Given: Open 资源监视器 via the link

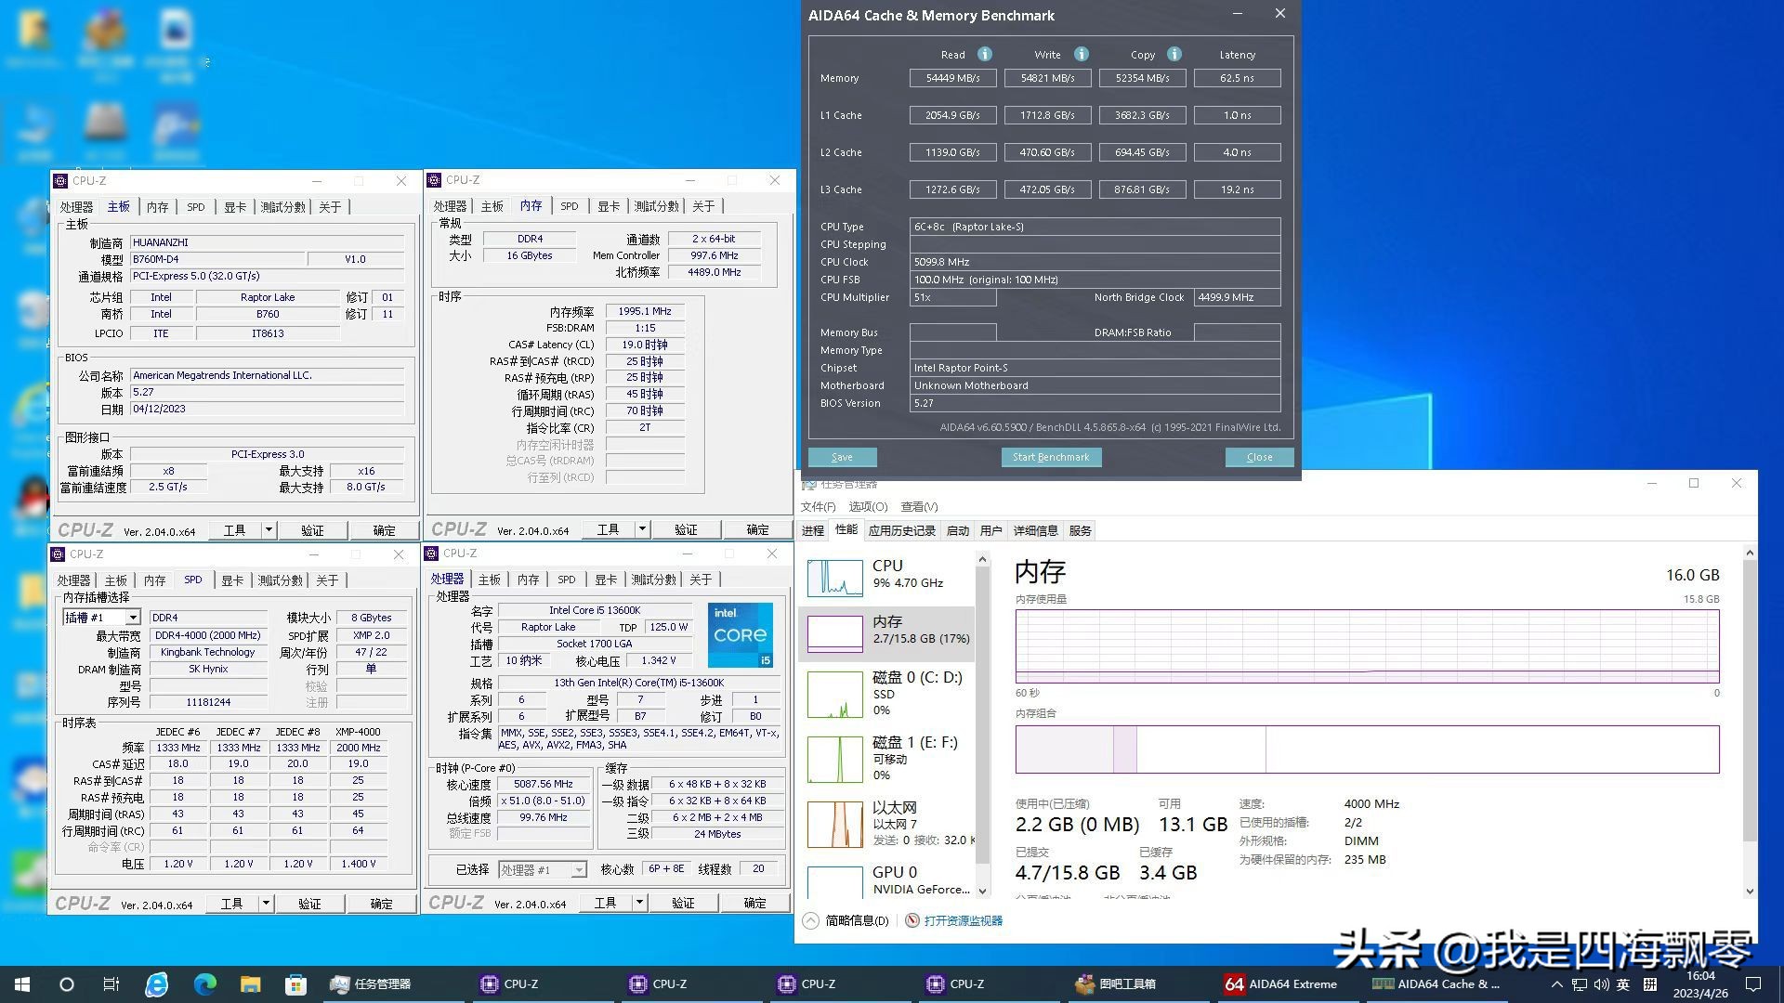Looking at the screenshot, I should tap(962, 920).
